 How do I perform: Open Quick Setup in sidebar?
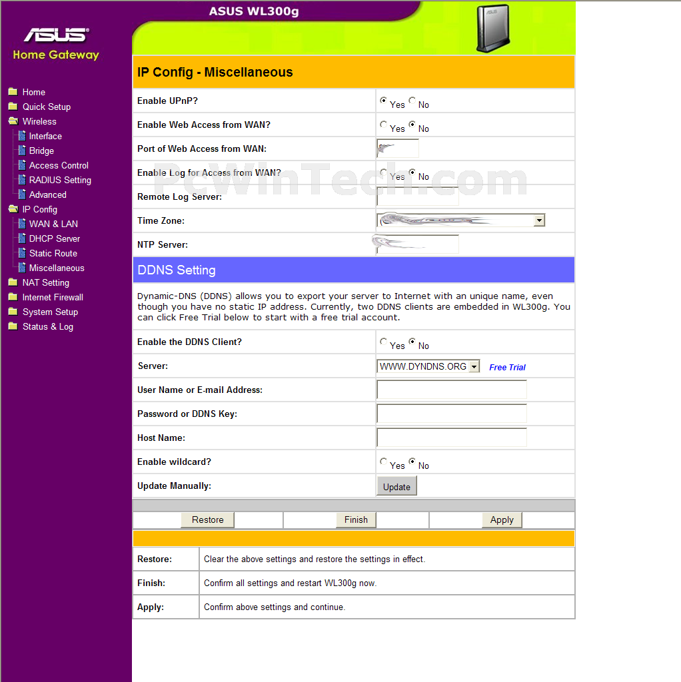coord(47,107)
